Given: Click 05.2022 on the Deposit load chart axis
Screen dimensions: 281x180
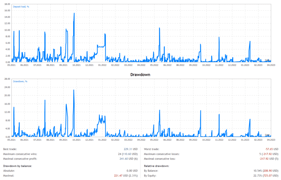Looking at the screenshot, I should pos(154,65).
